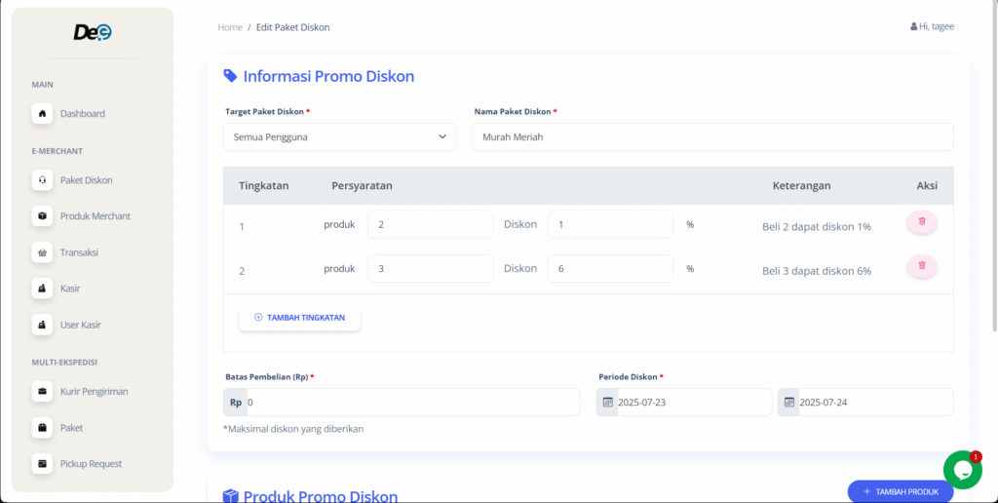The width and height of the screenshot is (998, 503).
Task: Open the green chat widget bubble
Action: [x=962, y=470]
